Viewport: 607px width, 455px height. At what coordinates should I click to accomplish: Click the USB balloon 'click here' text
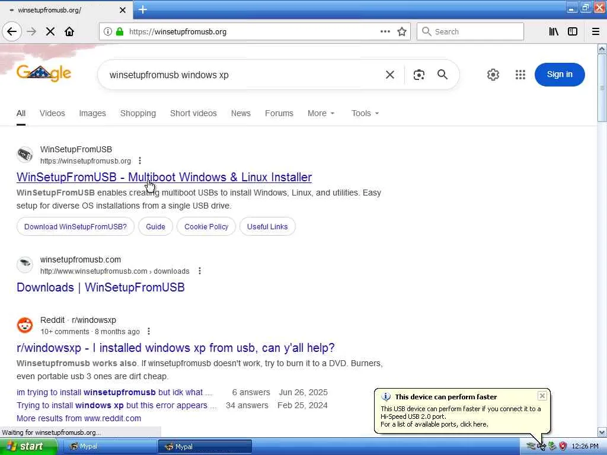(474, 424)
